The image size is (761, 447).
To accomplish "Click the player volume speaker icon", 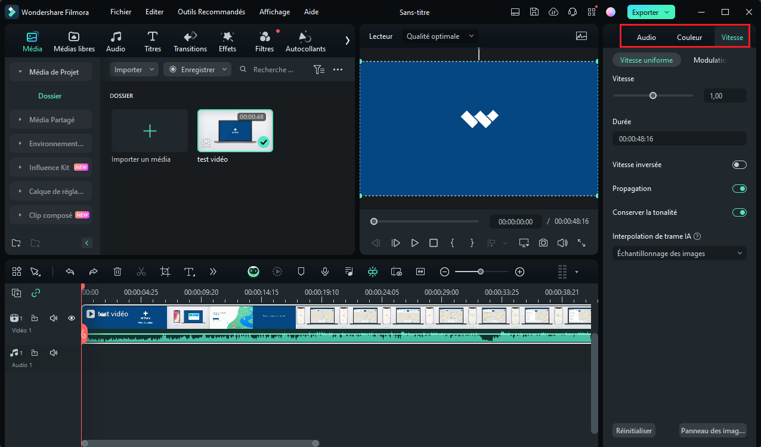I will click(562, 243).
